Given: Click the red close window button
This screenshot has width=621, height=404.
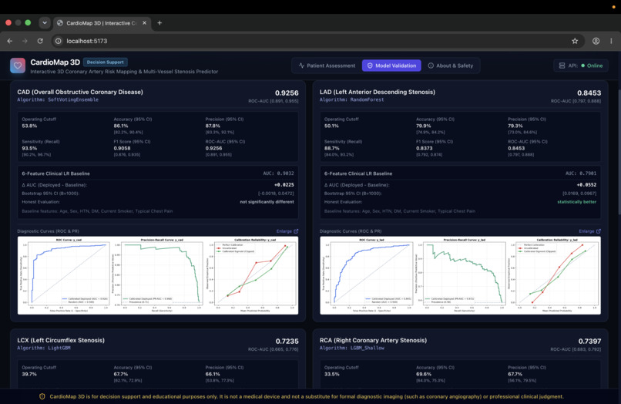Looking at the screenshot, I should tap(8, 22).
